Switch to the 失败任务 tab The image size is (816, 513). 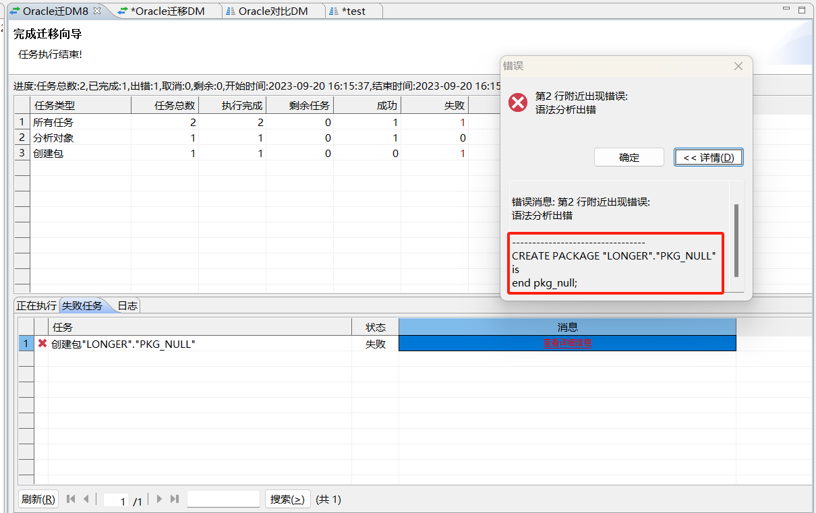pyautogui.click(x=81, y=305)
